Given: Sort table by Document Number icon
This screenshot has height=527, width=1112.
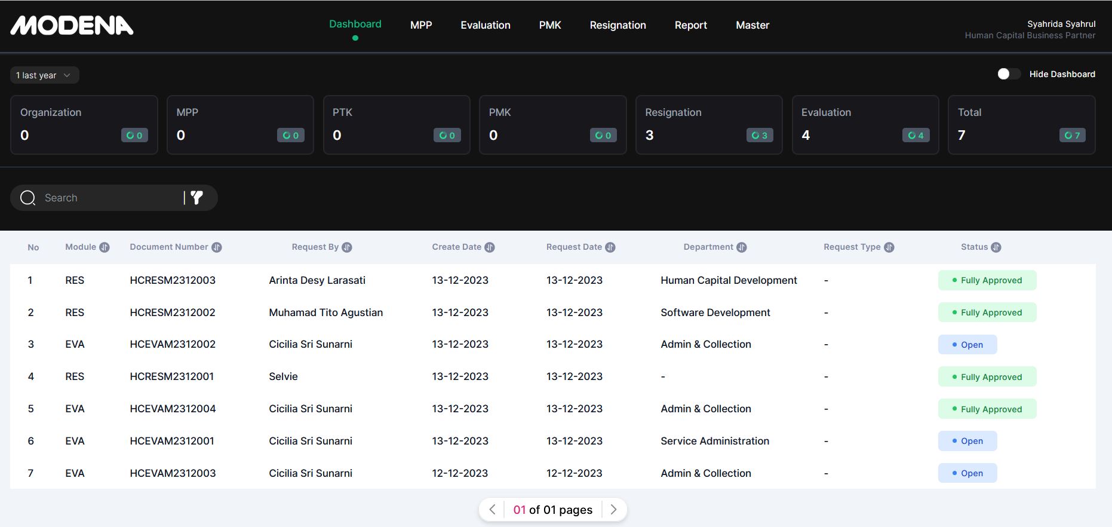Looking at the screenshot, I should [217, 247].
